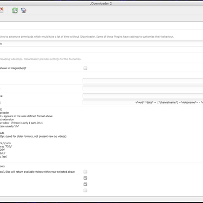Screen dimensions: 203x203
Task: Click the line ending with 'aac'
Action: (x=4, y=157)
